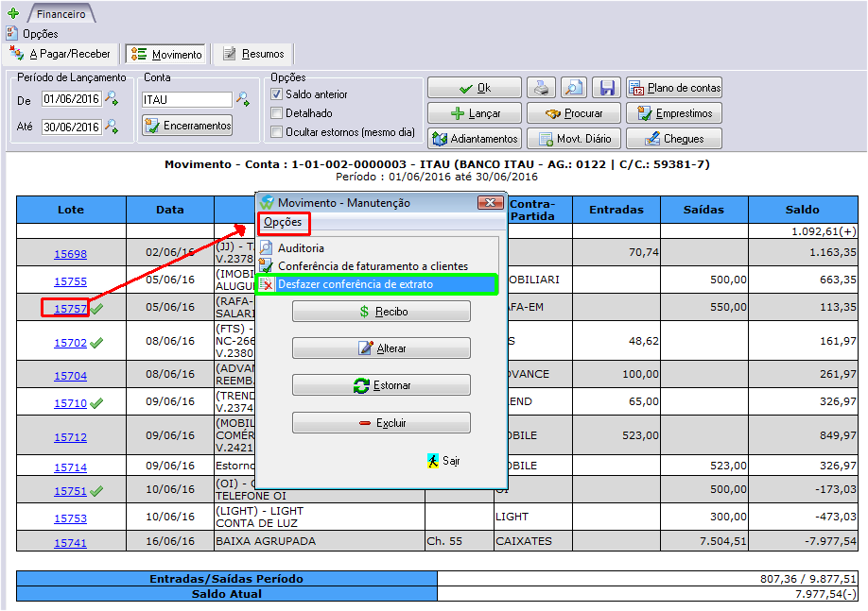Edit the Até date field 30/06/2016
The image size is (868, 611).
(x=72, y=127)
